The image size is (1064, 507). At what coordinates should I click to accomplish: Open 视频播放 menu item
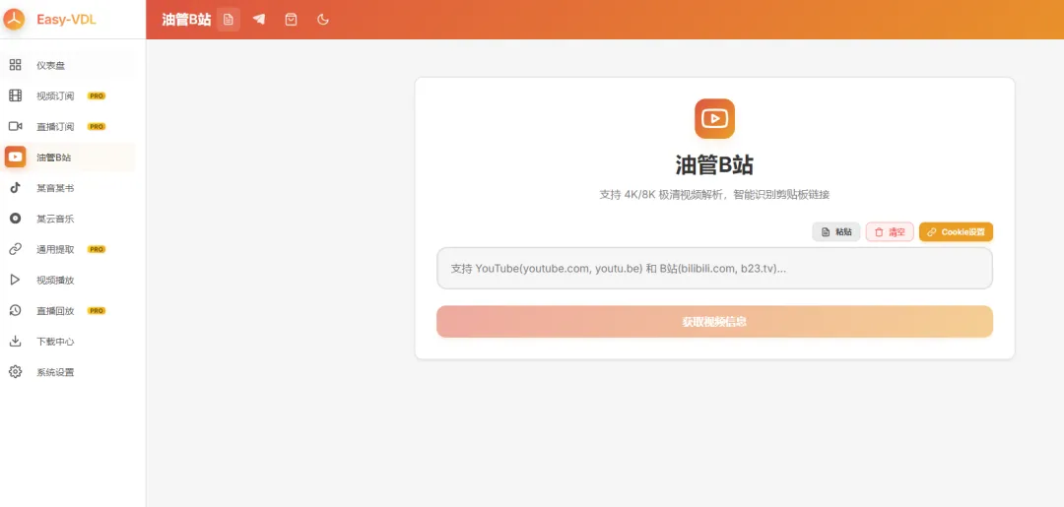(x=68, y=280)
